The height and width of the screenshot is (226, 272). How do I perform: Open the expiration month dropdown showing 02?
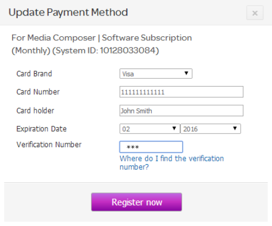point(150,129)
